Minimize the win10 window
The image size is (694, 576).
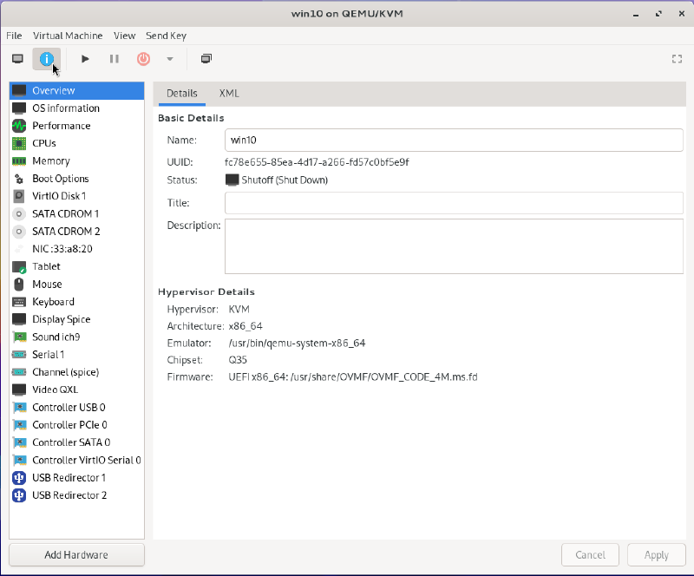tap(636, 14)
